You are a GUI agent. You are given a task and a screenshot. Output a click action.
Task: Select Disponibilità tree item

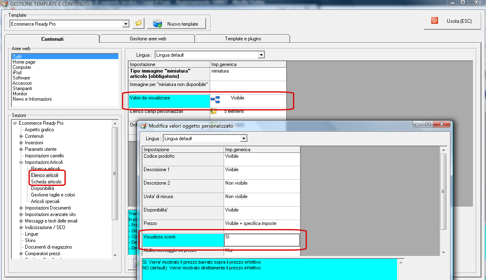pyautogui.click(x=42, y=188)
